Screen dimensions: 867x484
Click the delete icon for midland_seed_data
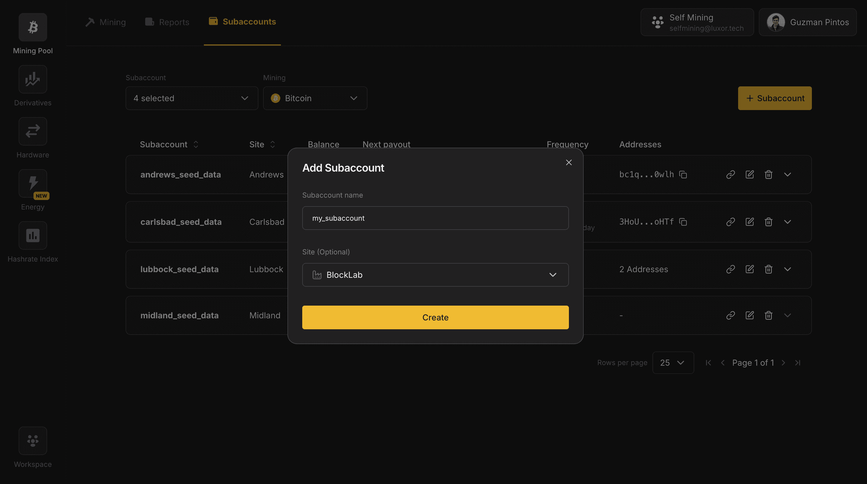click(768, 315)
